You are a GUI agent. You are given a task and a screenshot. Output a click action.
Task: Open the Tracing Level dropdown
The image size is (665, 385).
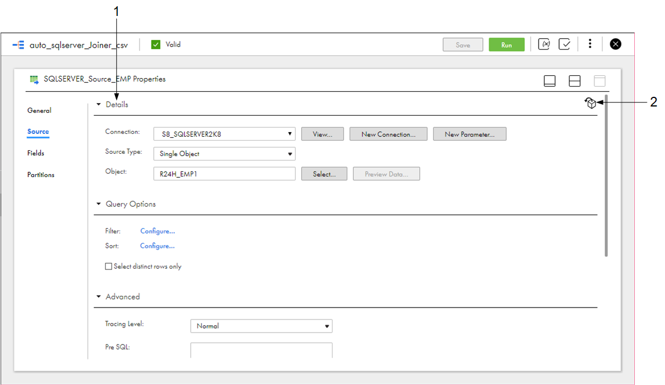261,326
